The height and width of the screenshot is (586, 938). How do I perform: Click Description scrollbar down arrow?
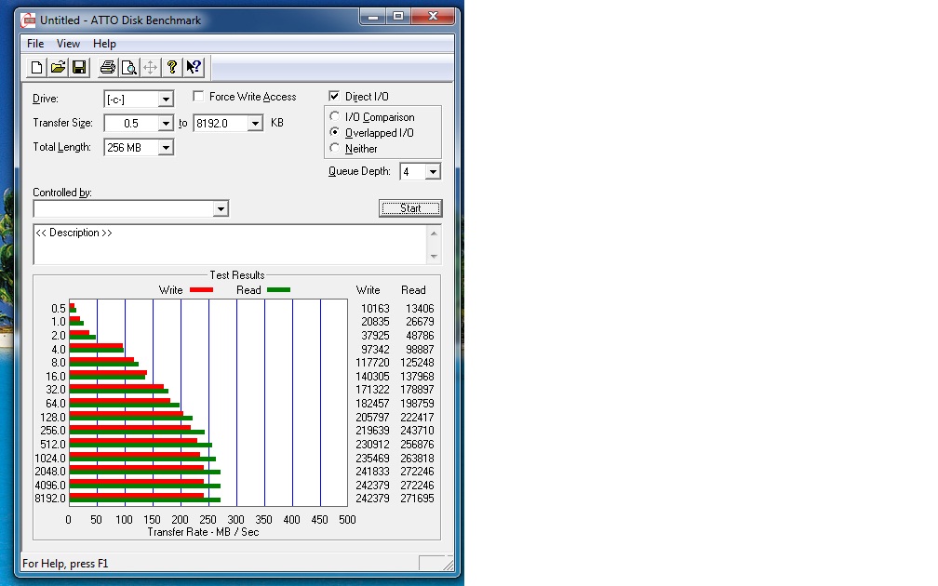[435, 256]
